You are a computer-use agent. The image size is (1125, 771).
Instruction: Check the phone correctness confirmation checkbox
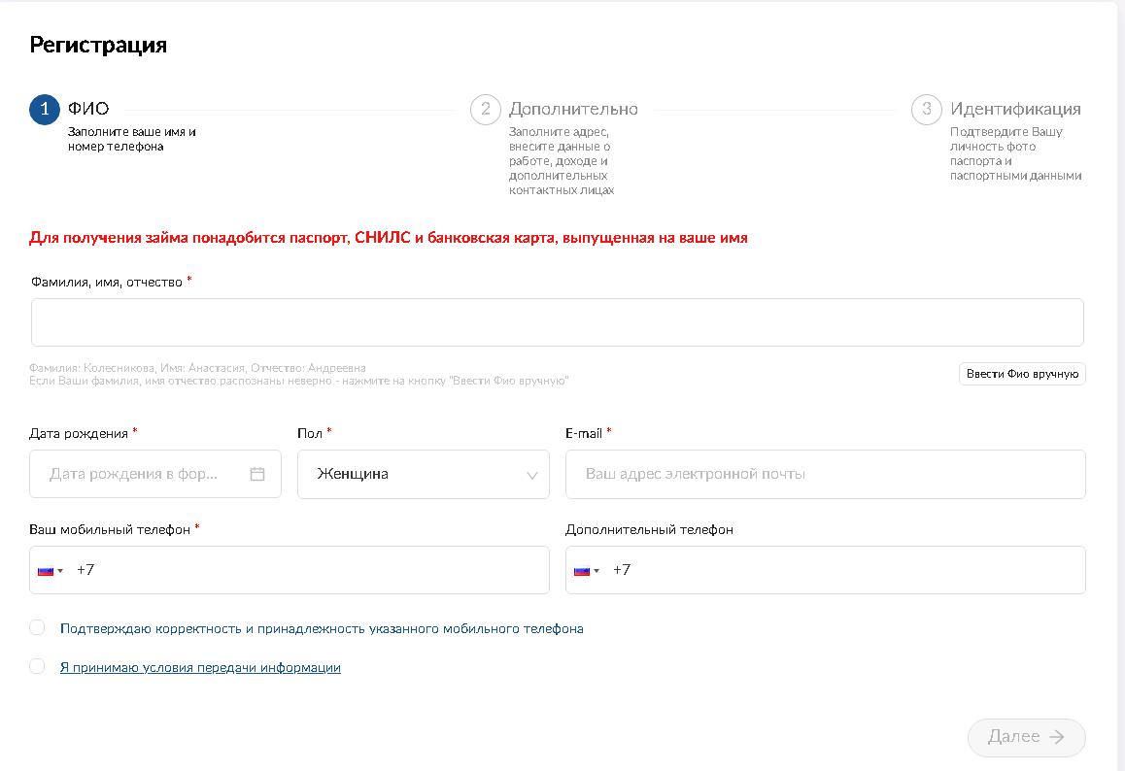pyautogui.click(x=37, y=627)
